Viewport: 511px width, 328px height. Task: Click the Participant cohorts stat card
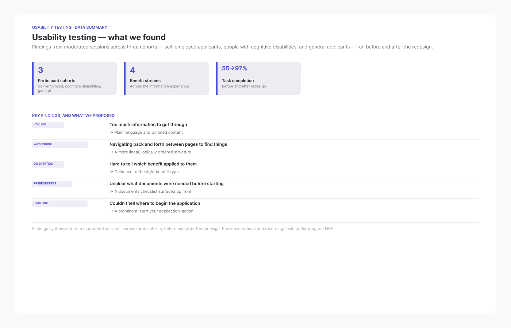(74, 78)
